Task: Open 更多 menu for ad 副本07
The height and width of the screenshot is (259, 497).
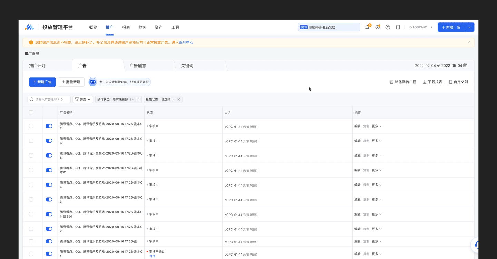Action: 377,126
